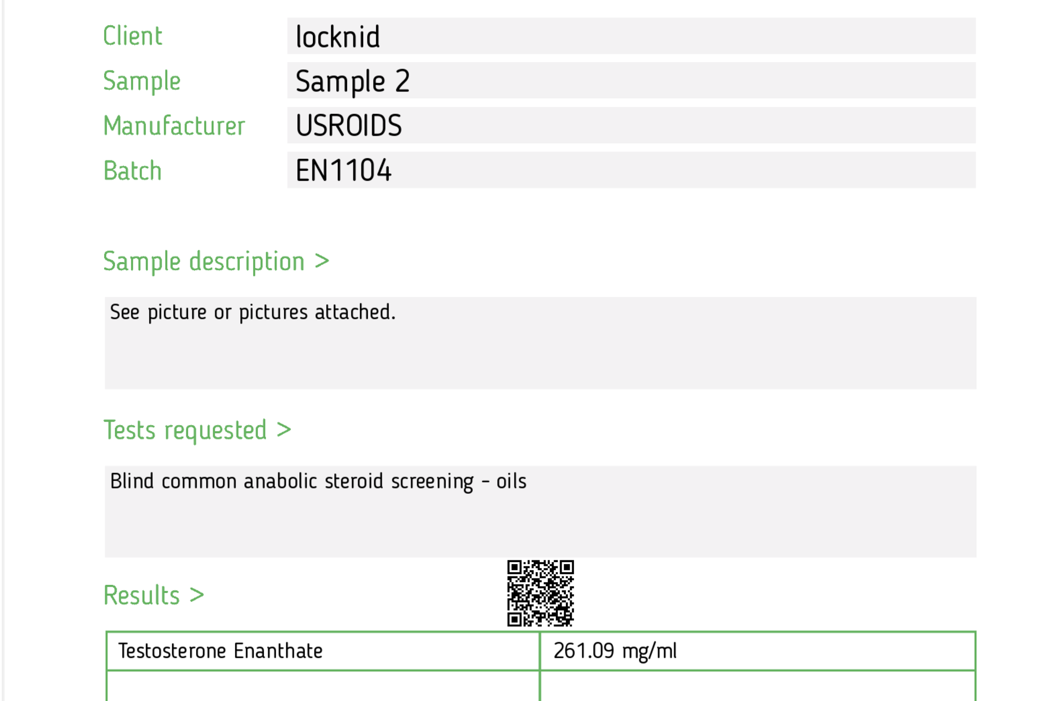The width and height of the screenshot is (1059, 701).
Task: Expand the Tests requested heading
Action: click(197, 430)
